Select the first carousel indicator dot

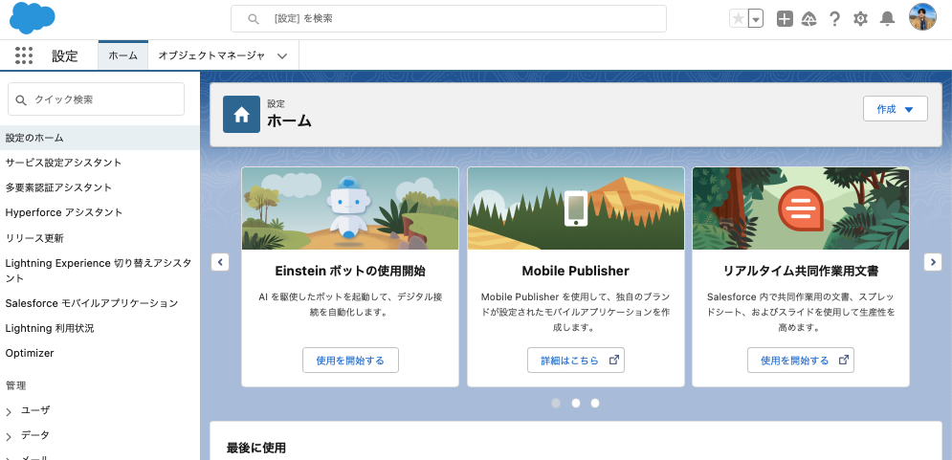click(x=556, y=403)
